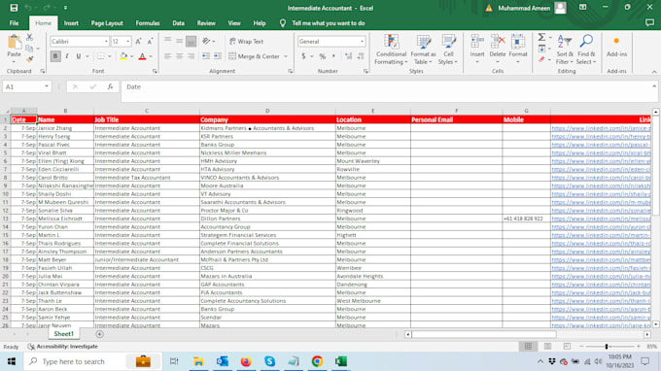Click Tell me what you want to do
Viewport: 661px width, 371px height.
click(x=328, y=23)
